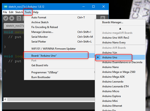
Task: Click the void setup code line
Action: tap(14, 32)
